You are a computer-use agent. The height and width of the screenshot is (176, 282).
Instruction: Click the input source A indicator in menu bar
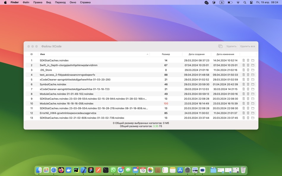(x=222, y=2)
